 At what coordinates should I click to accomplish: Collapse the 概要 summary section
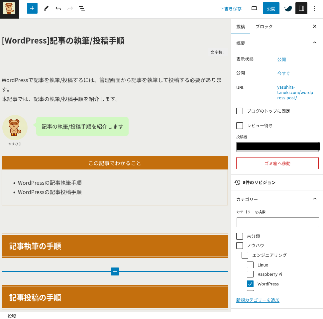277,43
